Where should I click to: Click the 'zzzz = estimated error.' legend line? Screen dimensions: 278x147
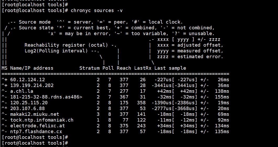click(x=190, y=57)
